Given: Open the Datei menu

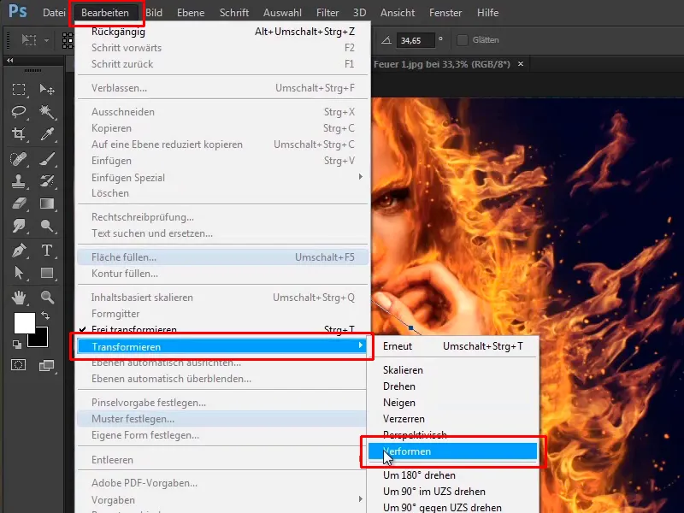Looking at the screenshot, I should (54, 13).
